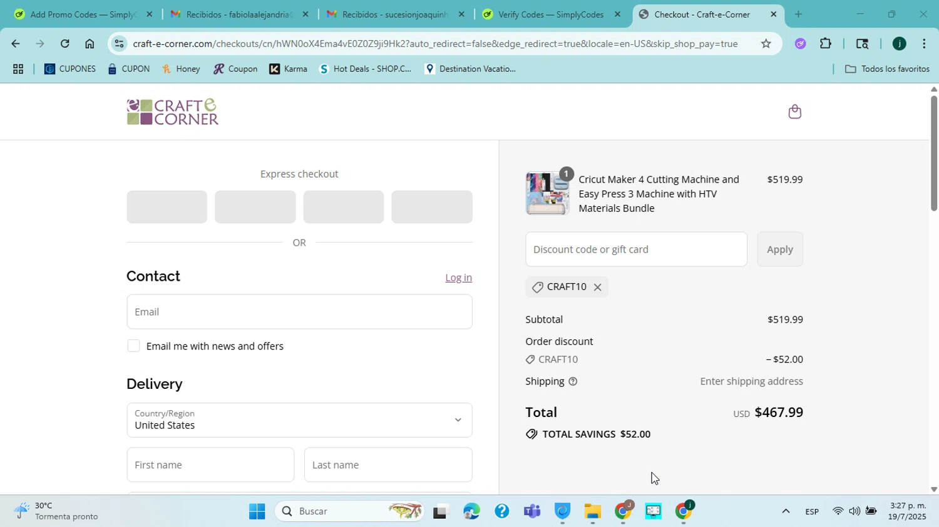Focus the Last name field
The image size is (939, 527).
point(388,465)
